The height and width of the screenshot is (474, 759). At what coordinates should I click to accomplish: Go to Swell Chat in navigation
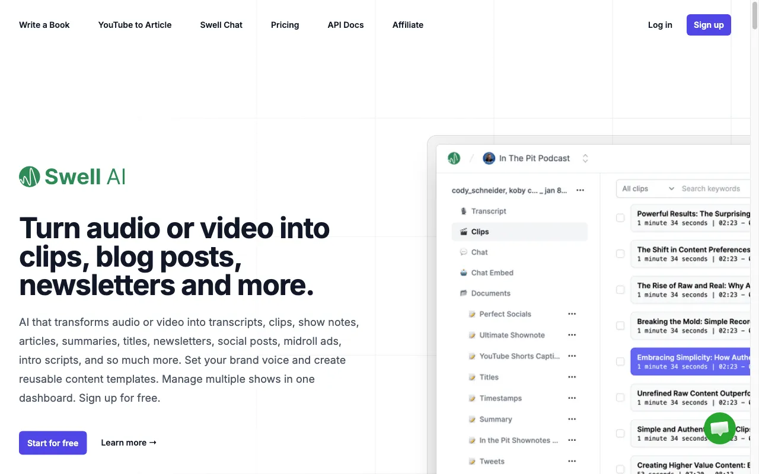pos(221,25)
